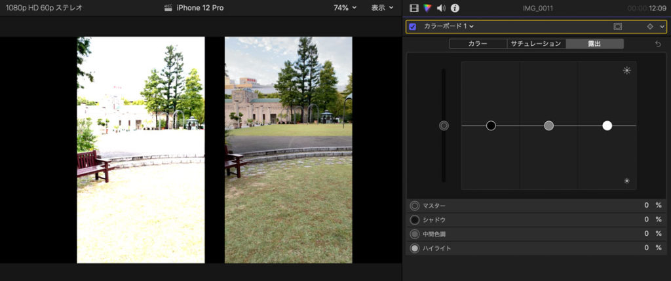Click the clapperboard icon beside iPhone 12 Pro

[x=168, y=8]
